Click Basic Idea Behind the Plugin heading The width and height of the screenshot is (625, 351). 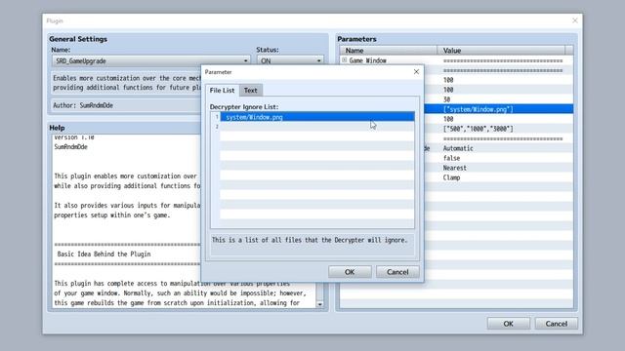tap(104, 253)
